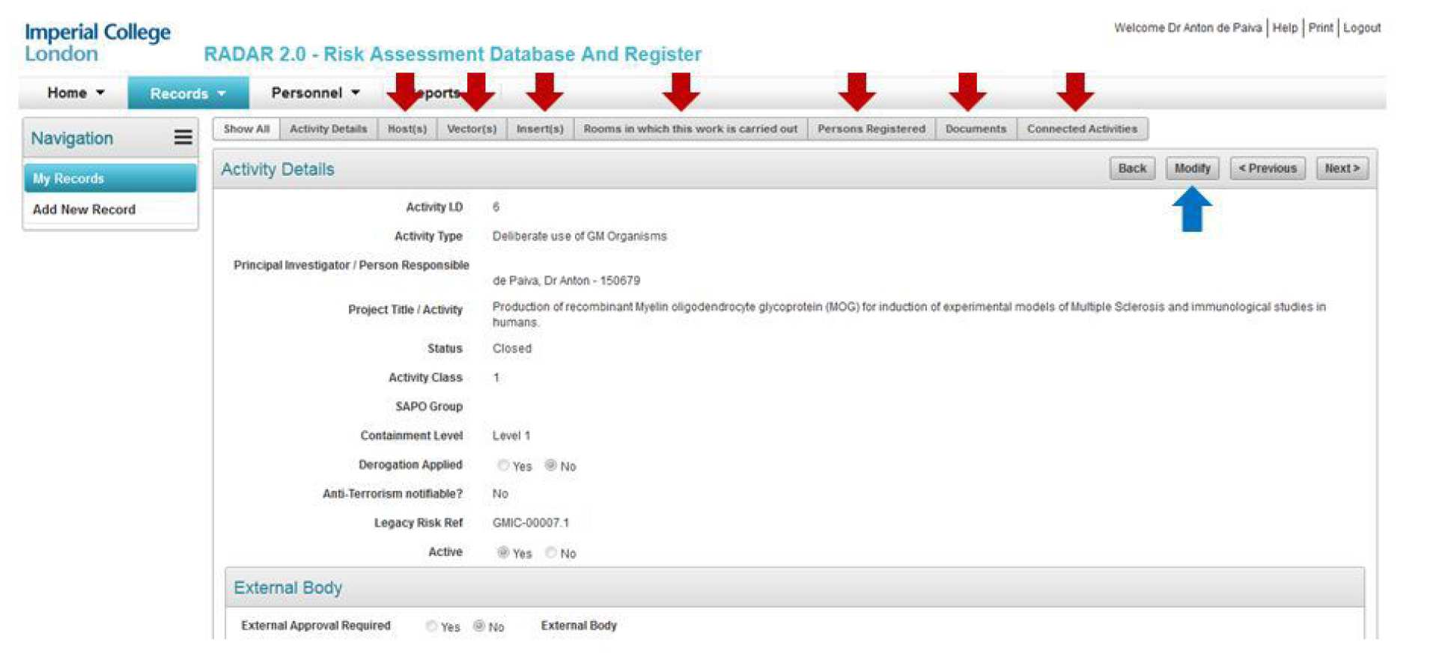Switch to the Host(s) tab
Screen dimensions: 1448x663
pos(407,129)
